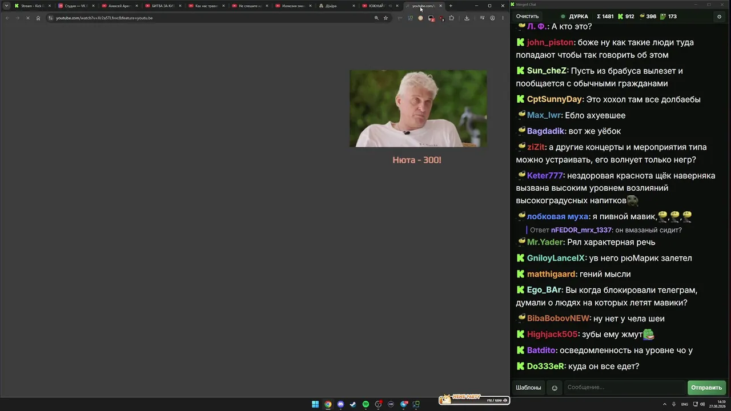
Task: Open the emoji picker smiley icon
Action: pos(554,388)
